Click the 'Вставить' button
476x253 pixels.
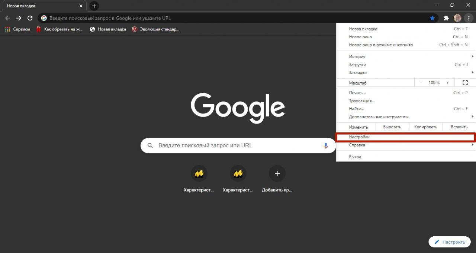459,127
